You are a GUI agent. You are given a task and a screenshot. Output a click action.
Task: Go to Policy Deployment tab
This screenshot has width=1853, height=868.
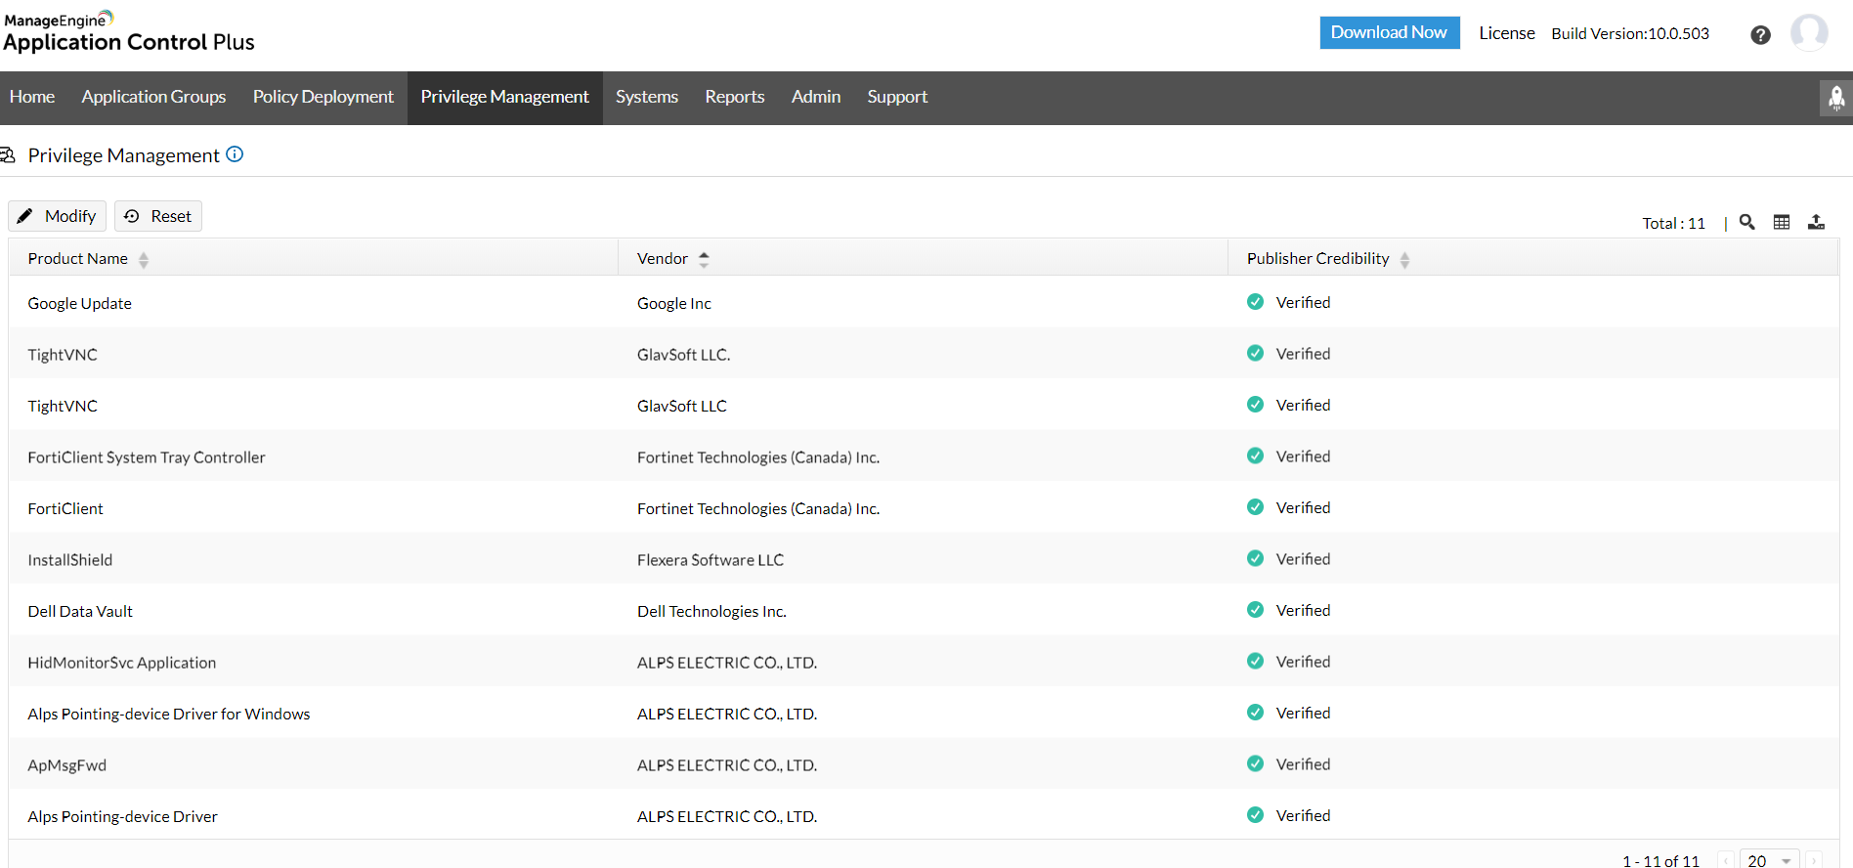(x=323, y=97)
